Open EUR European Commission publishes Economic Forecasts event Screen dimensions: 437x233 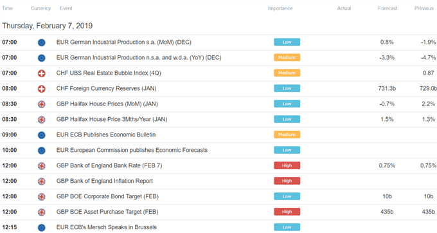pyautogui.click(x=132, y=150)
